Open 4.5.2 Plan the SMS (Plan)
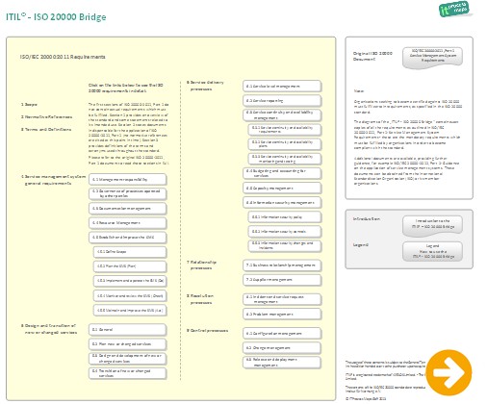 coord(130,266)
